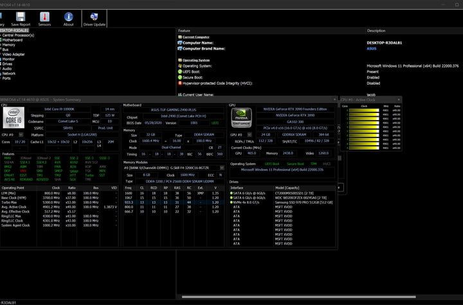Image resolution: width=463 pixels, height=305 pixels.
Task: Click the Intel Core i9-10900K name field
Action: pos(59,109)
